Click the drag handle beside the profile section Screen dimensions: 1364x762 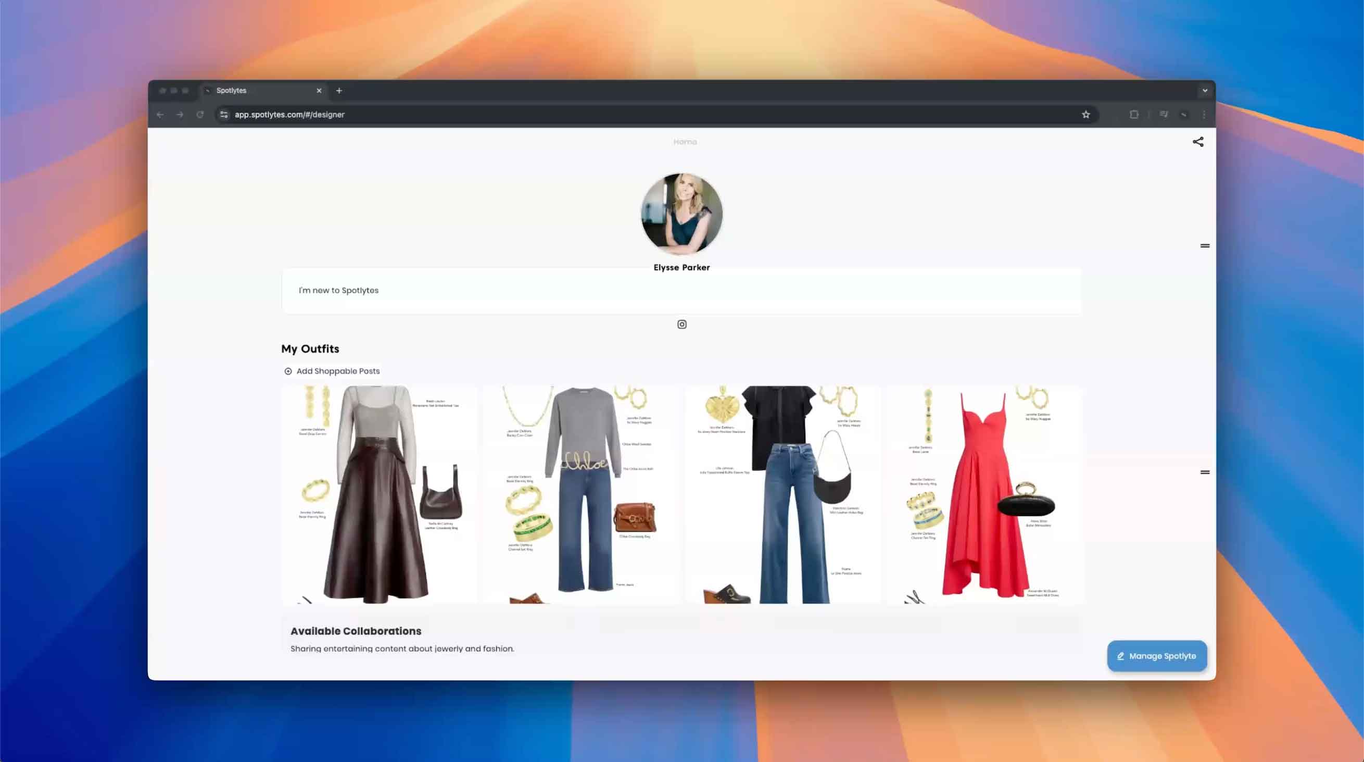click(1205, 245)
